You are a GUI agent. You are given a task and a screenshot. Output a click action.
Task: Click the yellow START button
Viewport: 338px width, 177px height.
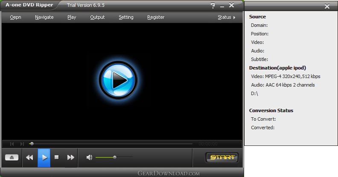(x=222, y=157)
